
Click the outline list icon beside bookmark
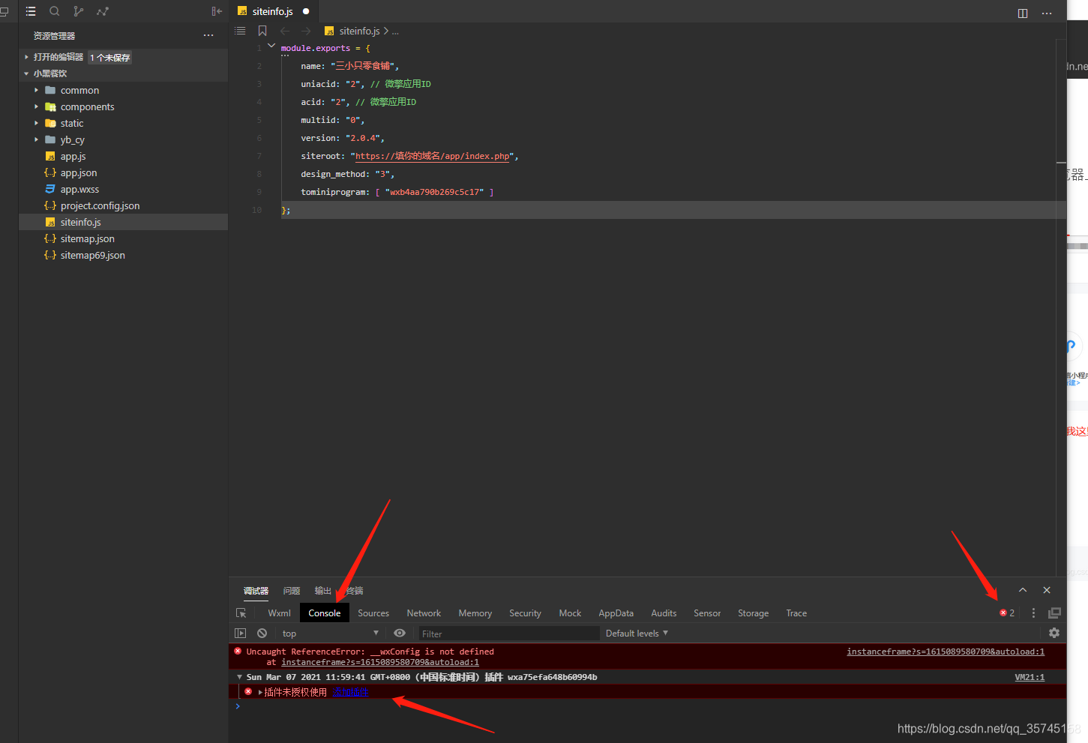[240, 31]
